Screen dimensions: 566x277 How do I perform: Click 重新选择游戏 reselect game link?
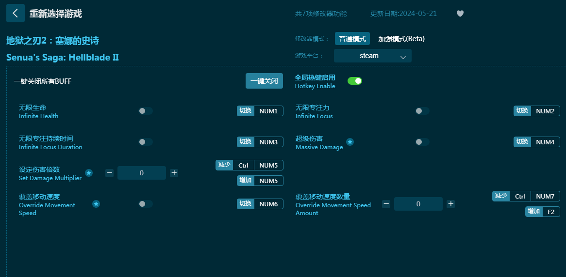click(x=56, y=14)
